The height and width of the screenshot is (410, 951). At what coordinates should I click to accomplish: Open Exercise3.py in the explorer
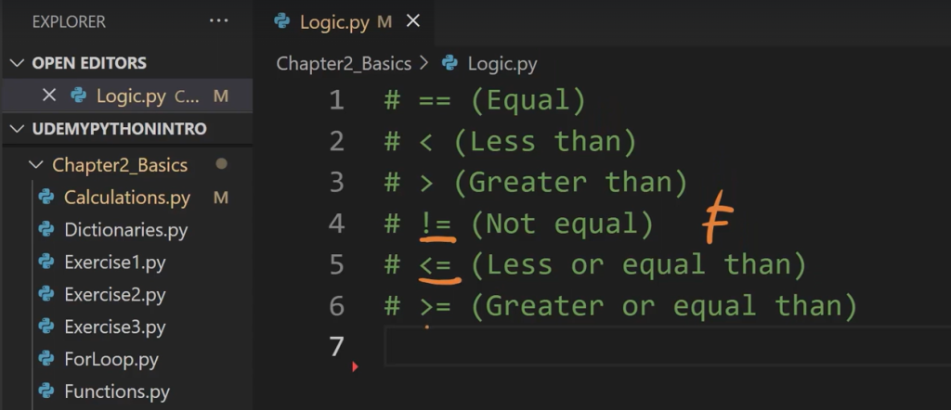coord(114,327)
